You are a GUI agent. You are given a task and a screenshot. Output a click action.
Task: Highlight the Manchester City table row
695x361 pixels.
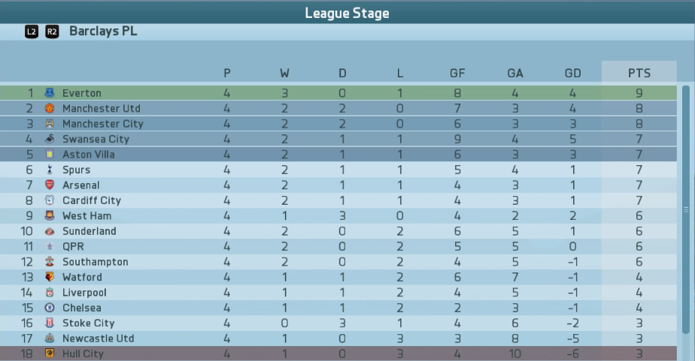(x=338, y=124)
